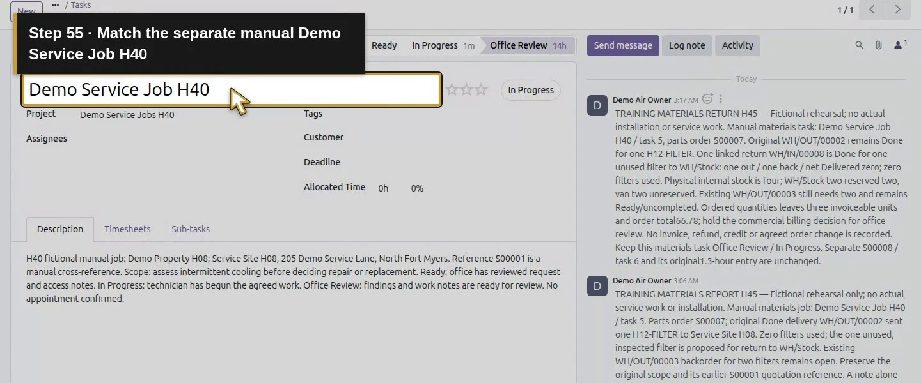The width and height of the screenshot is (921, 383).
Task: Switch to the Sub-tasks tab
Action: tap(191, 229)
